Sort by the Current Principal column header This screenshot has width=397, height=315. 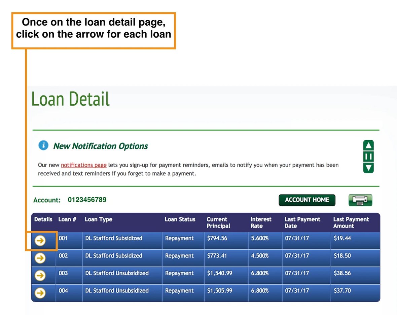[219, 222]
